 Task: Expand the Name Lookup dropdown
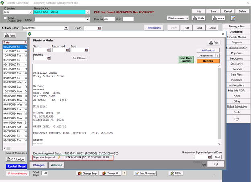87,12
